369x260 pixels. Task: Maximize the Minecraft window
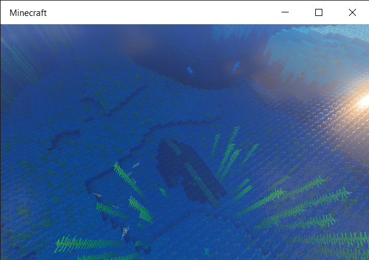319,12
